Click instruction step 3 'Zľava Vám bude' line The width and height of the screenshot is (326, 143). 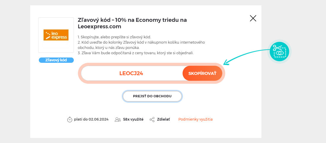click(x=135, y=53)
